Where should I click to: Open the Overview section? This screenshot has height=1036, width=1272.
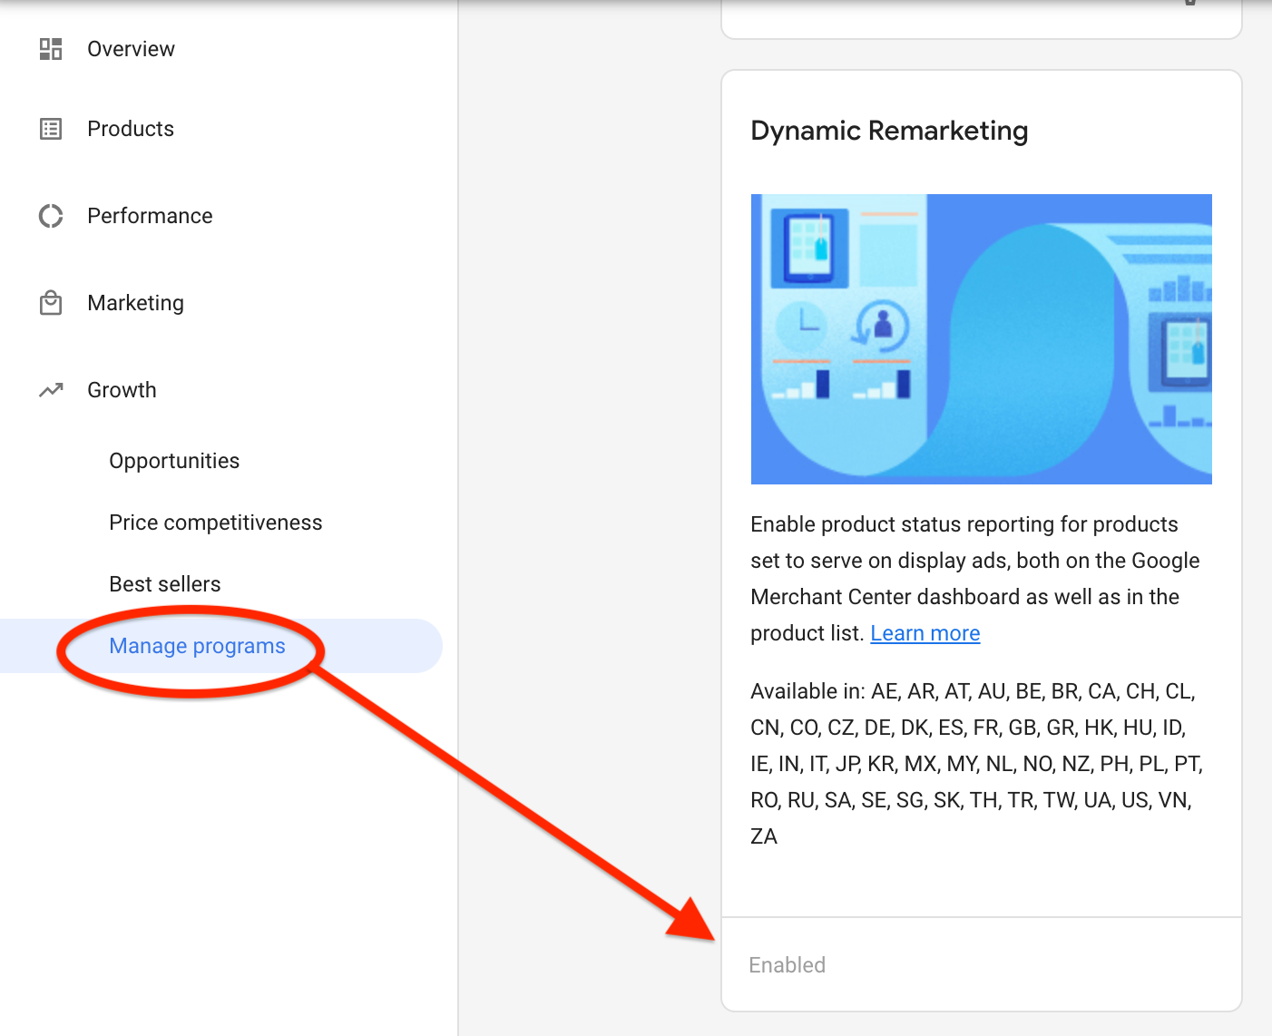coord(131,49)
